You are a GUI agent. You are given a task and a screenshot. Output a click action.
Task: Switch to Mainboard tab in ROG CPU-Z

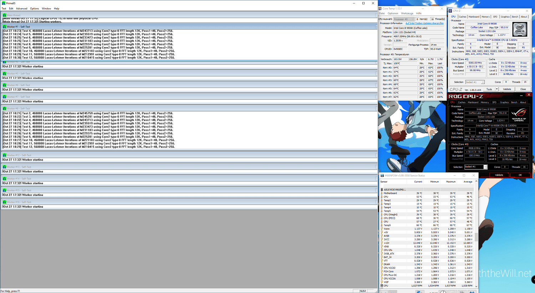point(473,102)
